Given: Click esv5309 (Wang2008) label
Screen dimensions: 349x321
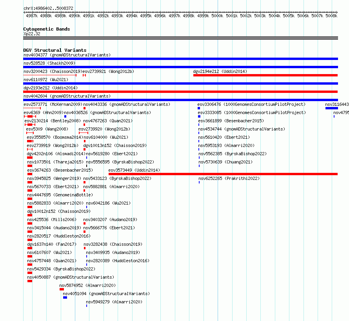Looking at the screenshot, I should [x=47, y=129].
